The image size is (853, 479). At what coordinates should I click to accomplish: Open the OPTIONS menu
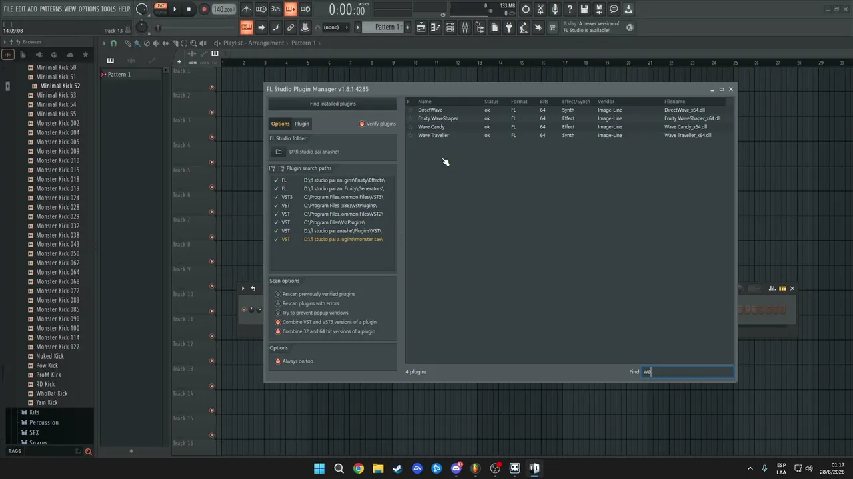coord(89,9)
